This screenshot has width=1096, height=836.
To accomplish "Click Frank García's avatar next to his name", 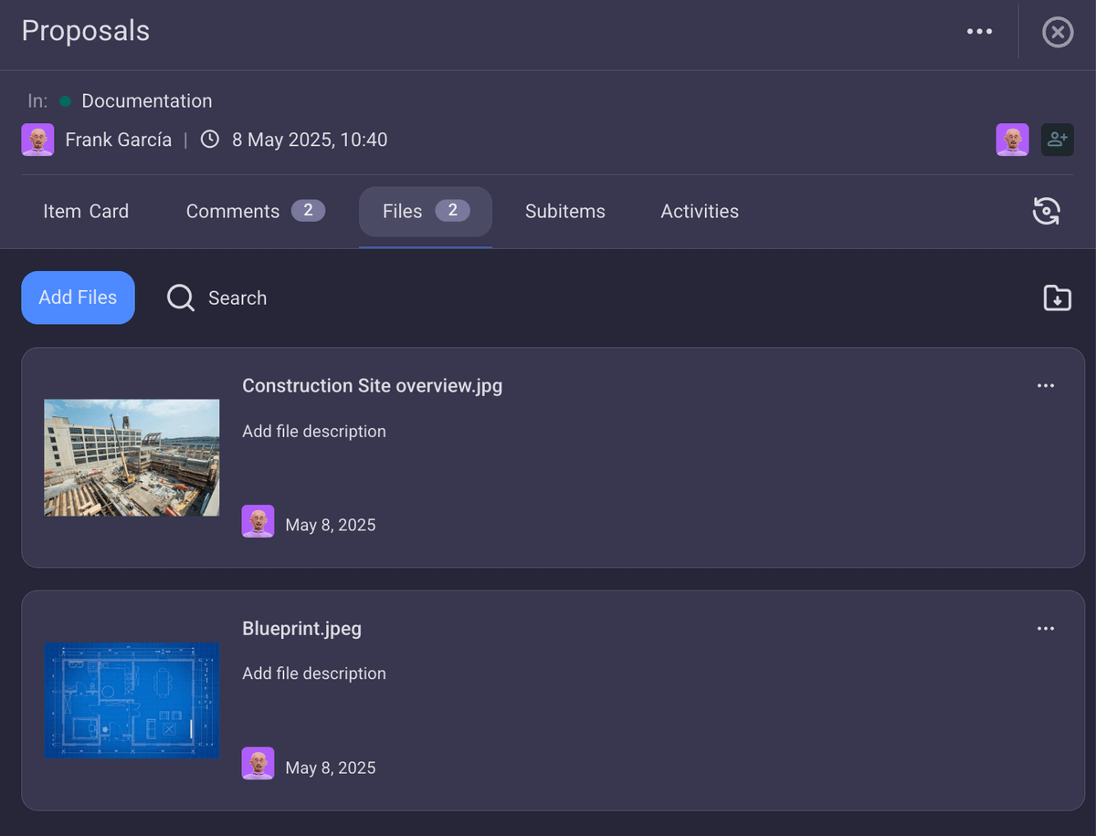I will click(x=37, y=140).
